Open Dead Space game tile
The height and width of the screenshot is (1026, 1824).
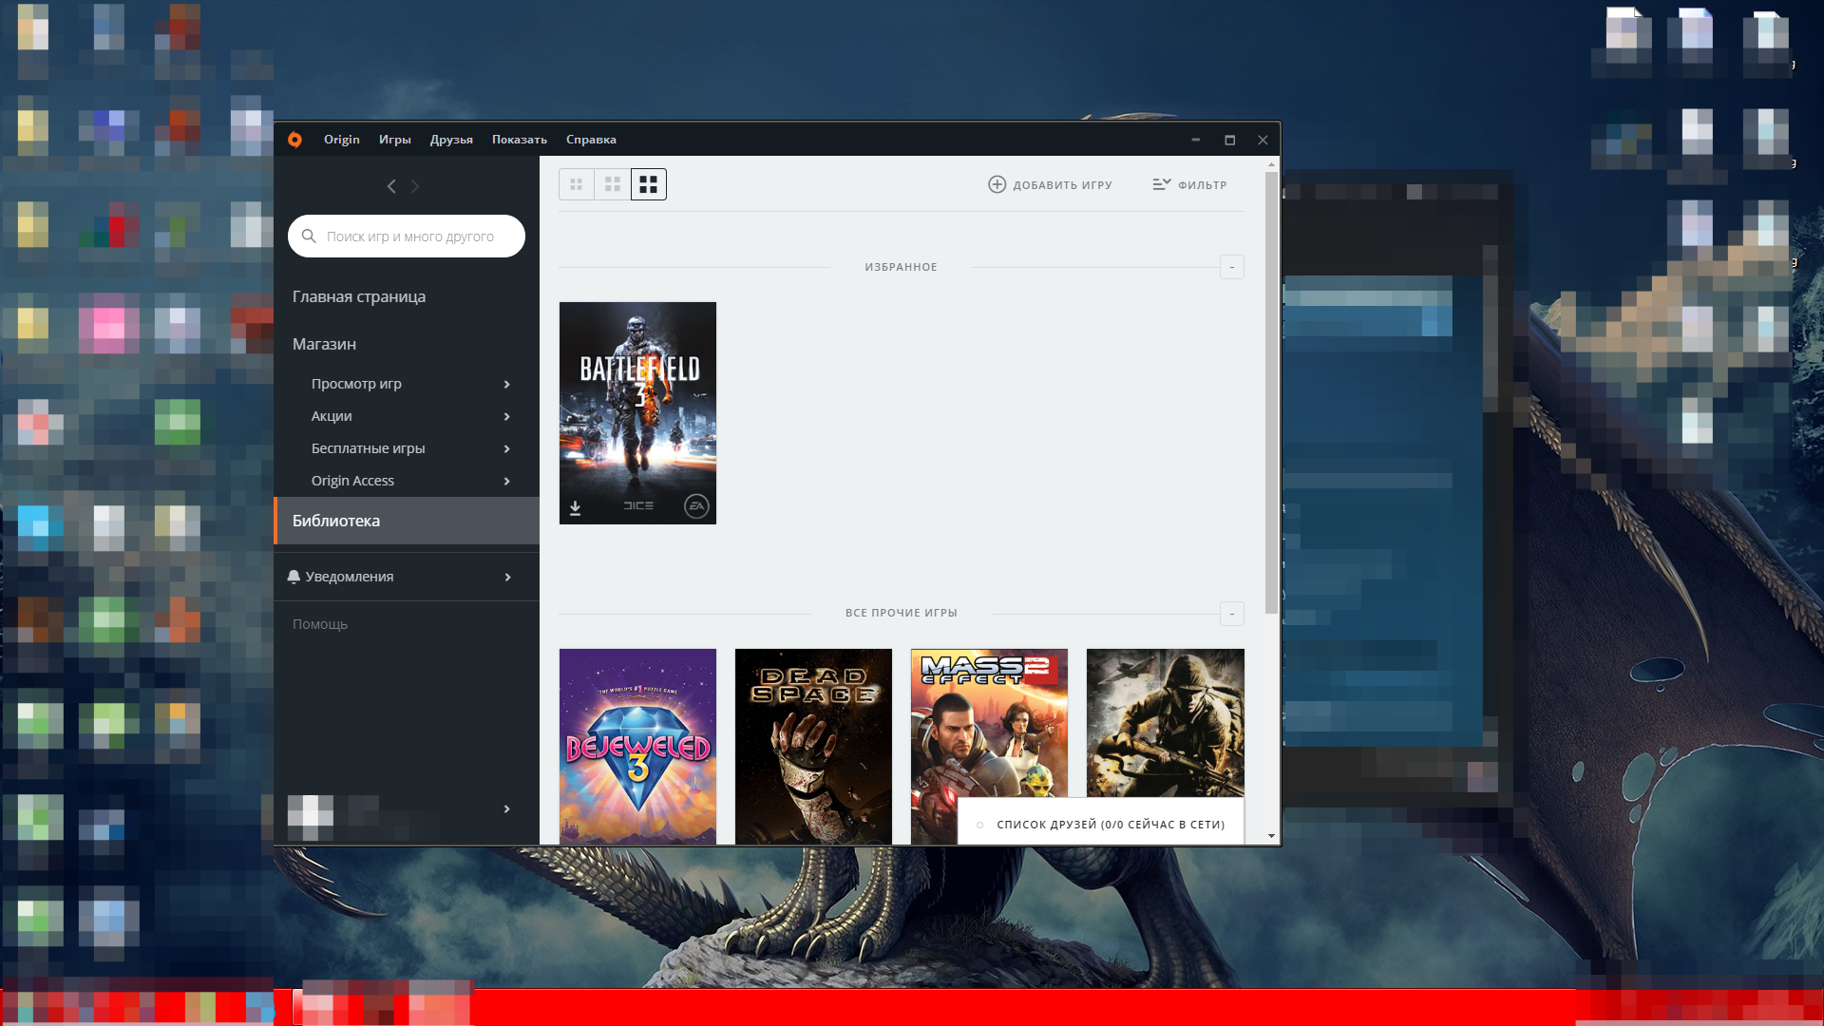pos(813,747)
